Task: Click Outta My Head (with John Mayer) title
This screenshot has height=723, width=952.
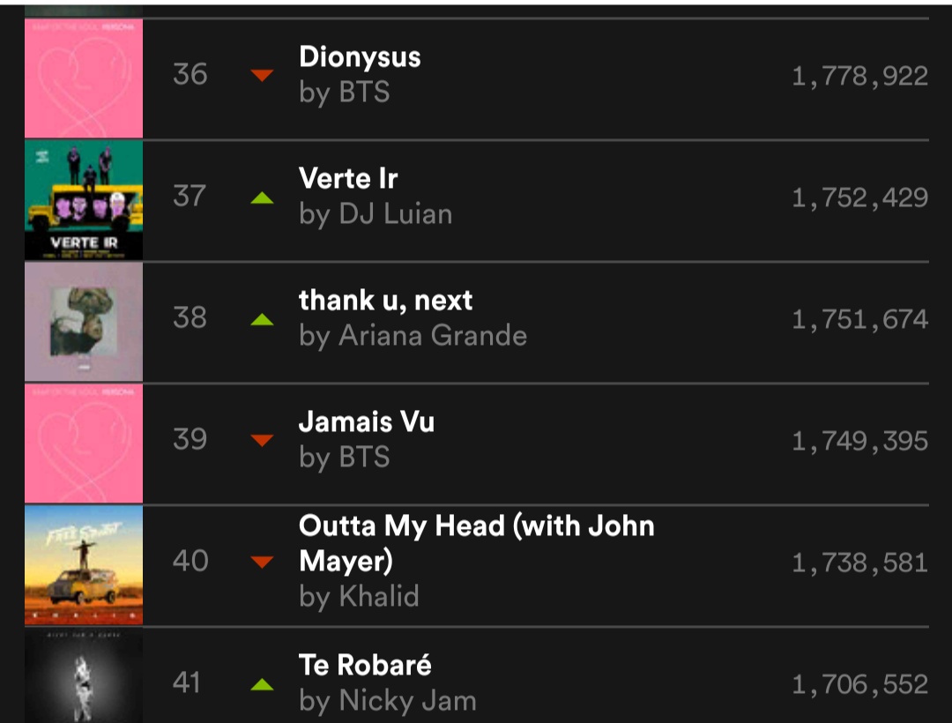Action: 476,542
